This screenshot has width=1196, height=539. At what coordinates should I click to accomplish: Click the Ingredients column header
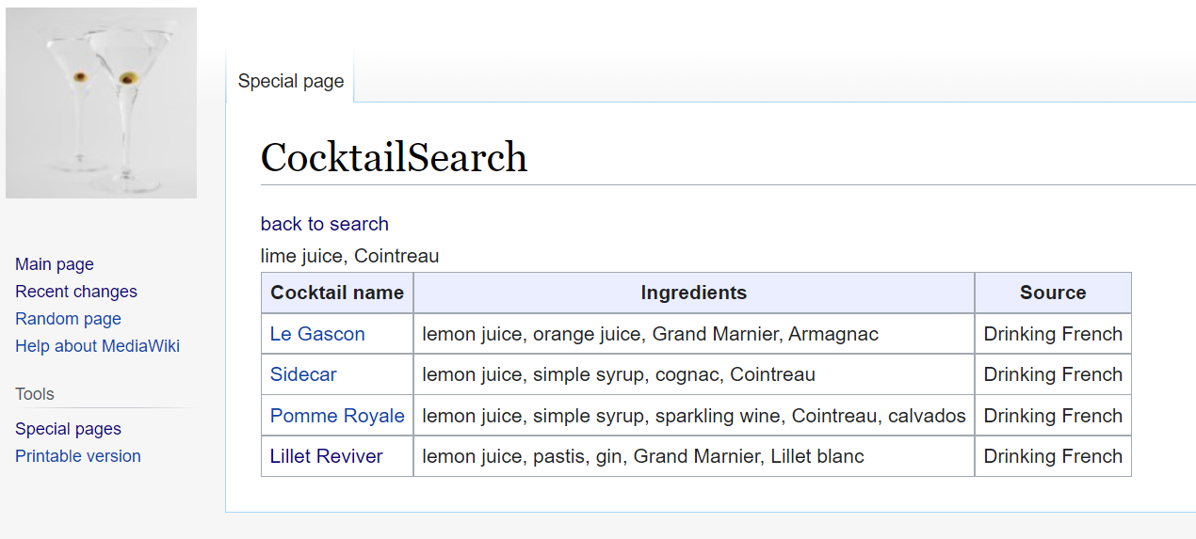pos(693,293)
